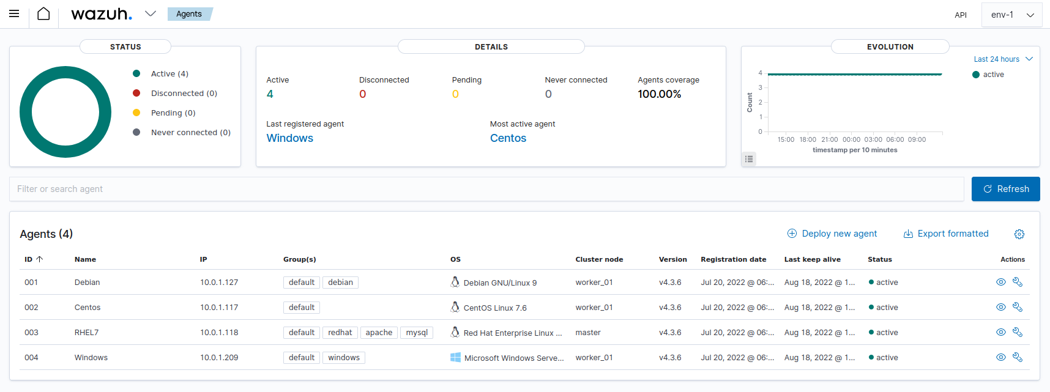1050x392 pixels.
Task: Select agent name Debian
Action: 87,282
